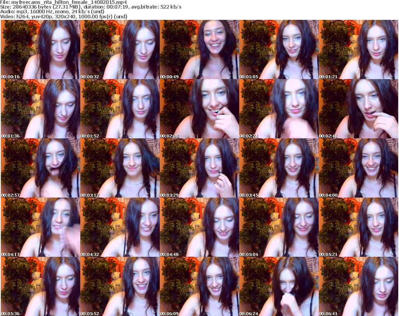Open the thumbnail marked 00:04:32
The height and width of the screenshot is (316, 399).
120,228
